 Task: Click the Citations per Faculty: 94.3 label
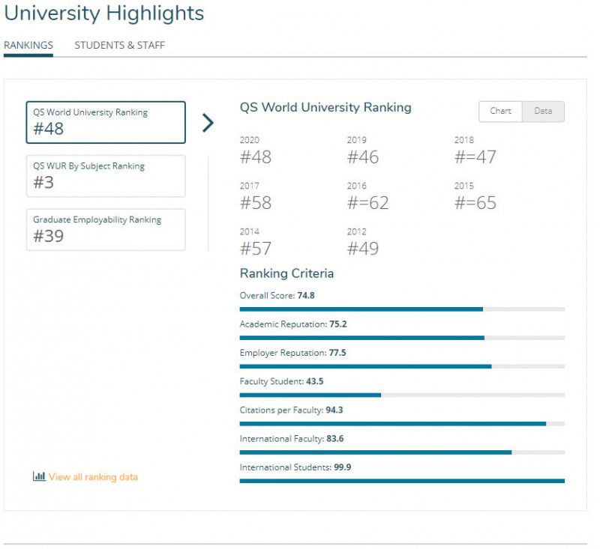click(x=291, y=410)
